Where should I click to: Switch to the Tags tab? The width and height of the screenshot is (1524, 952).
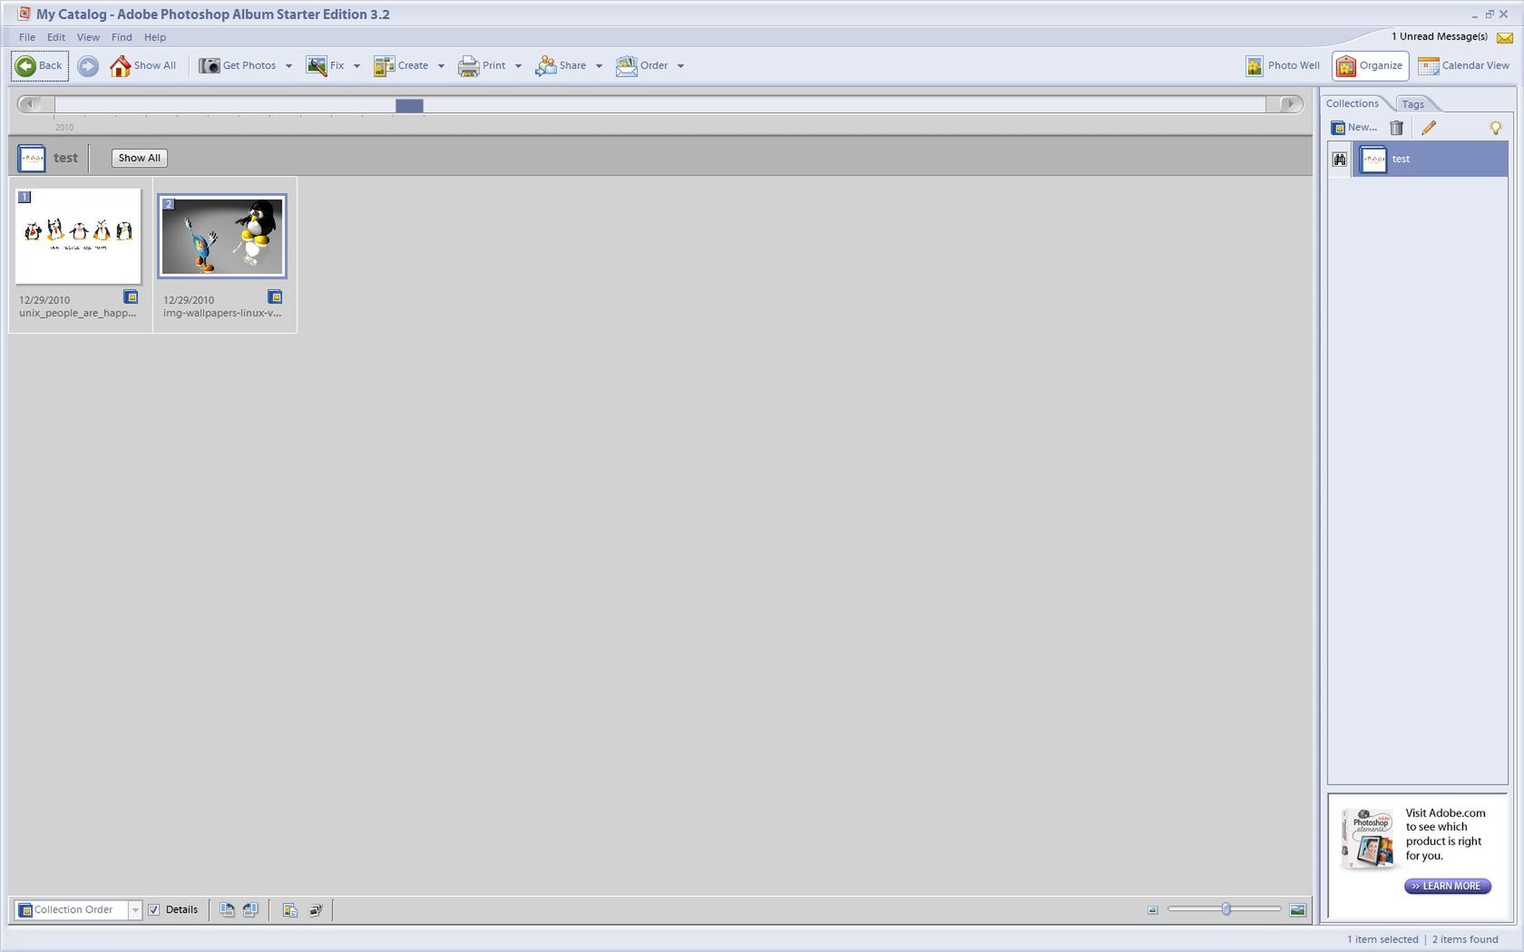1413,104
